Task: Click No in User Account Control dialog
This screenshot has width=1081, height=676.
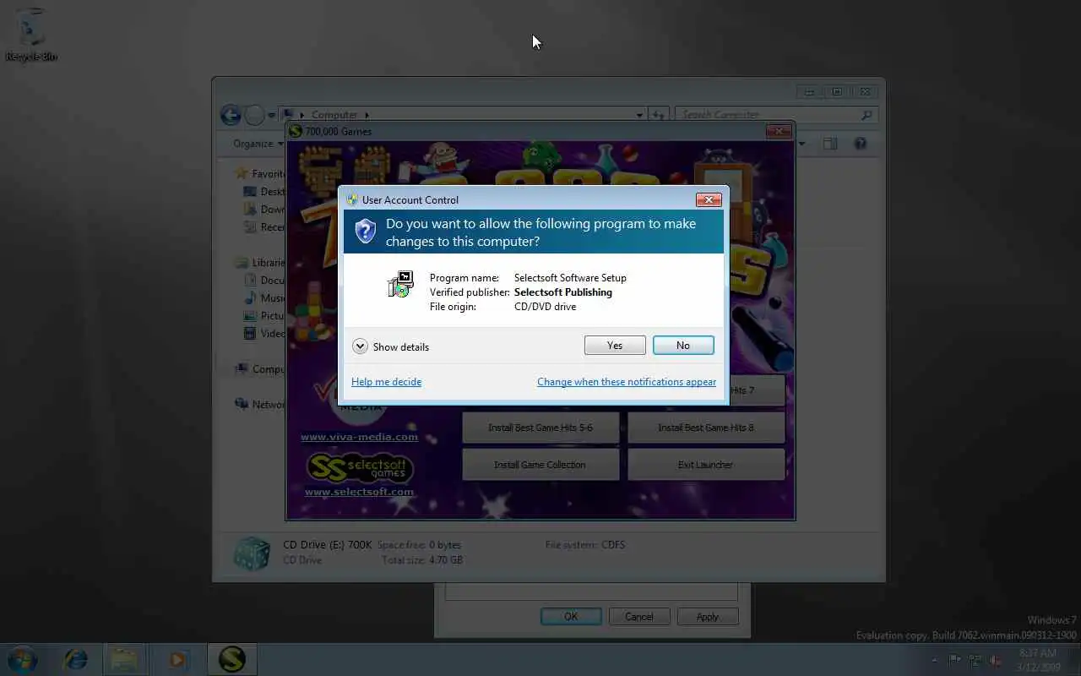Action: tap(683, 346)
